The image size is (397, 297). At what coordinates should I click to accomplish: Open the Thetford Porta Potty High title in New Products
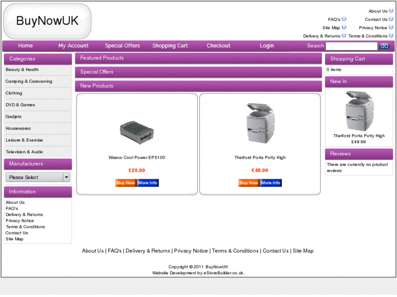pyautogui.click(x=260, y=157)
